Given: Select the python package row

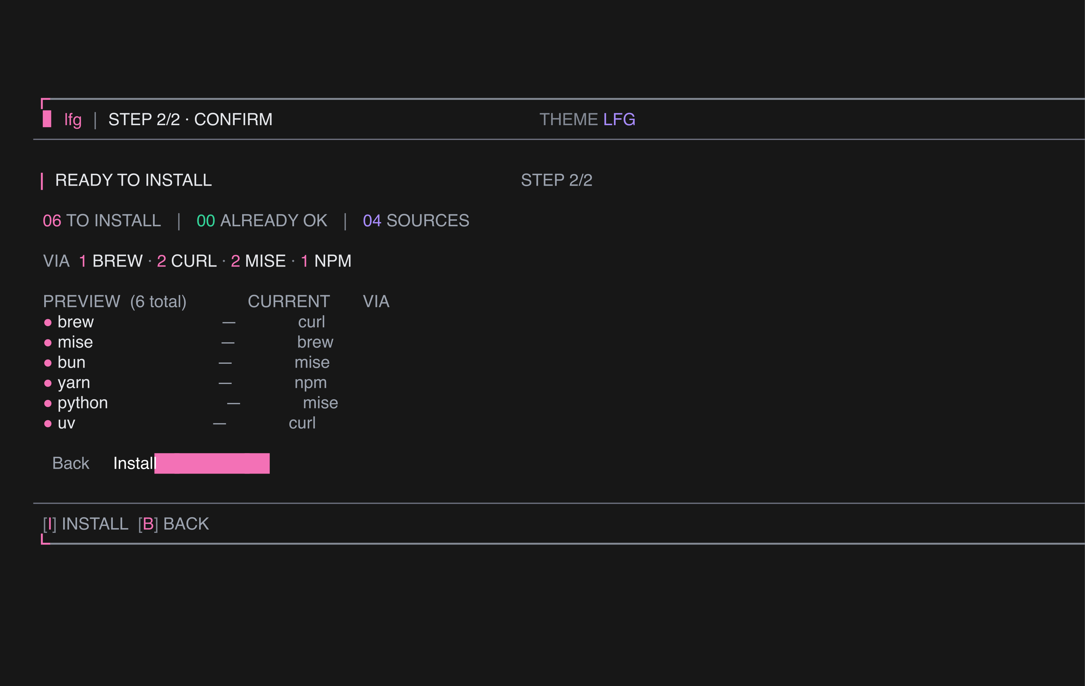Looking at the screenshot, I should coord(191,403).
